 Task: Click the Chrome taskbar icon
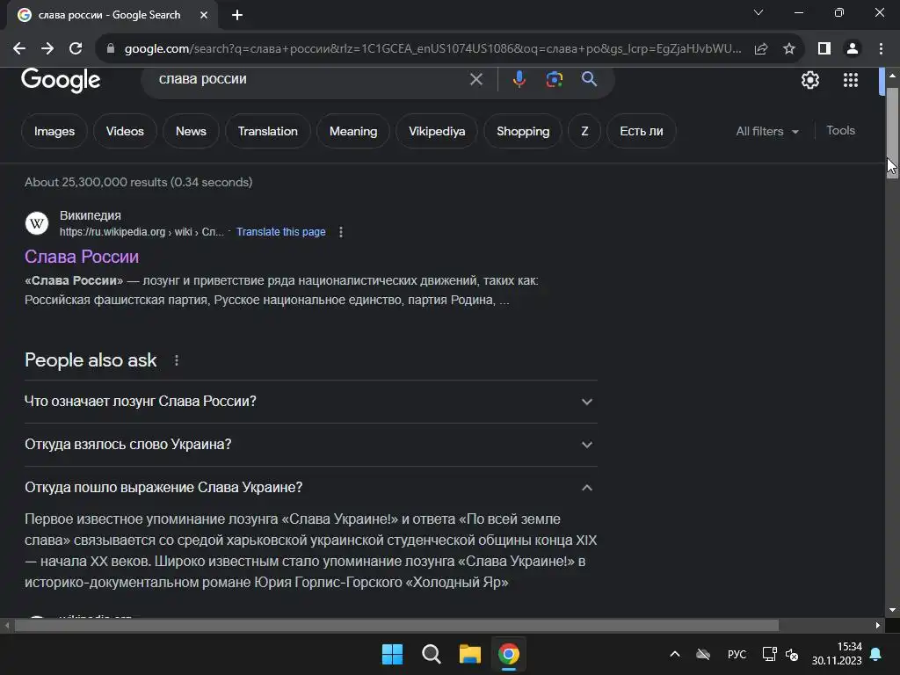point(509,654)
